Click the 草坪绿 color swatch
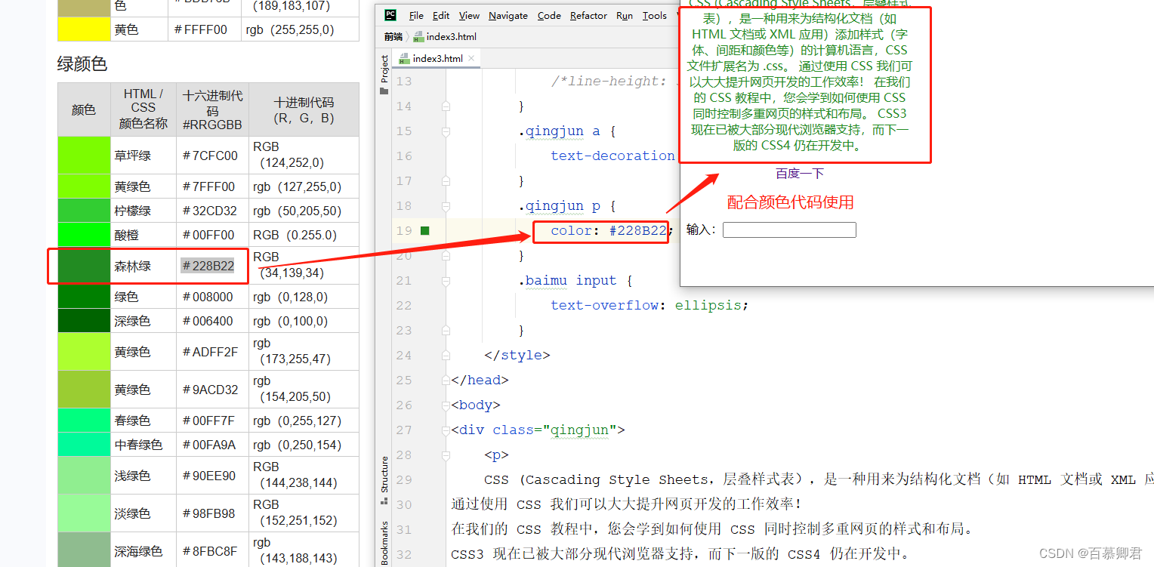 tap(84, 156)
